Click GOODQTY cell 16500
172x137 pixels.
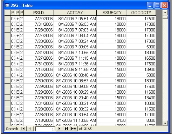(141, 58)
